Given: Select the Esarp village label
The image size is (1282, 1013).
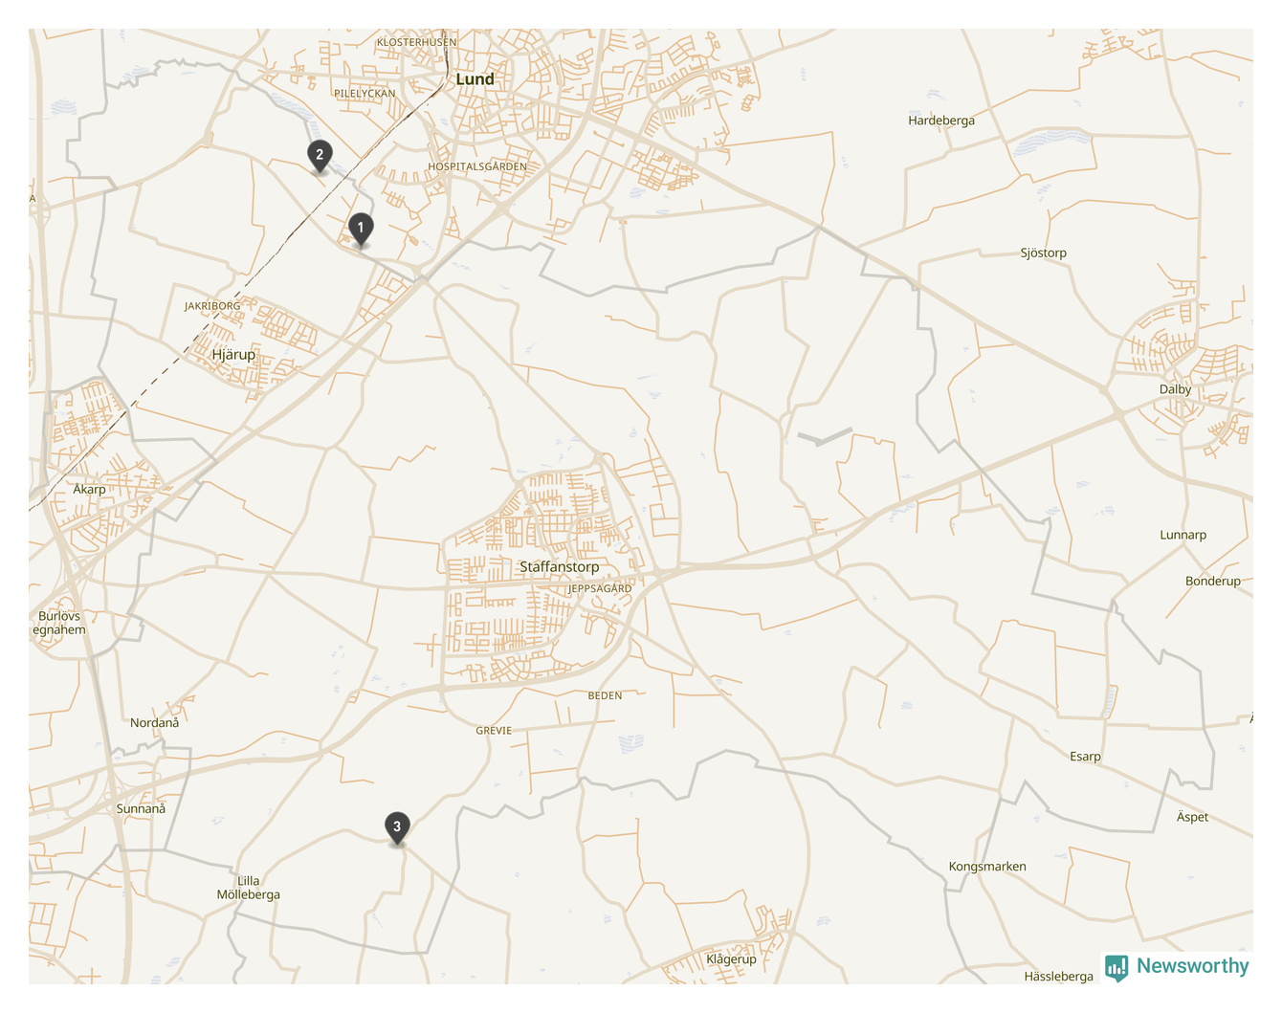Looking at the screenshot, I should (x=1085, y=757).
